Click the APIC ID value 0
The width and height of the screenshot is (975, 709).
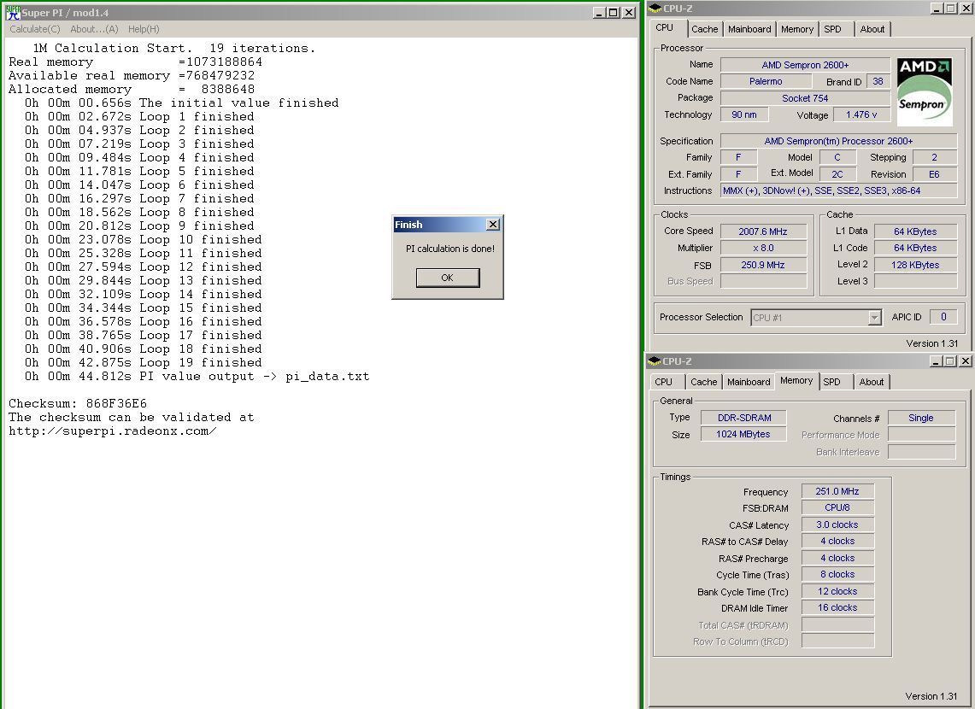click(943, 318)
